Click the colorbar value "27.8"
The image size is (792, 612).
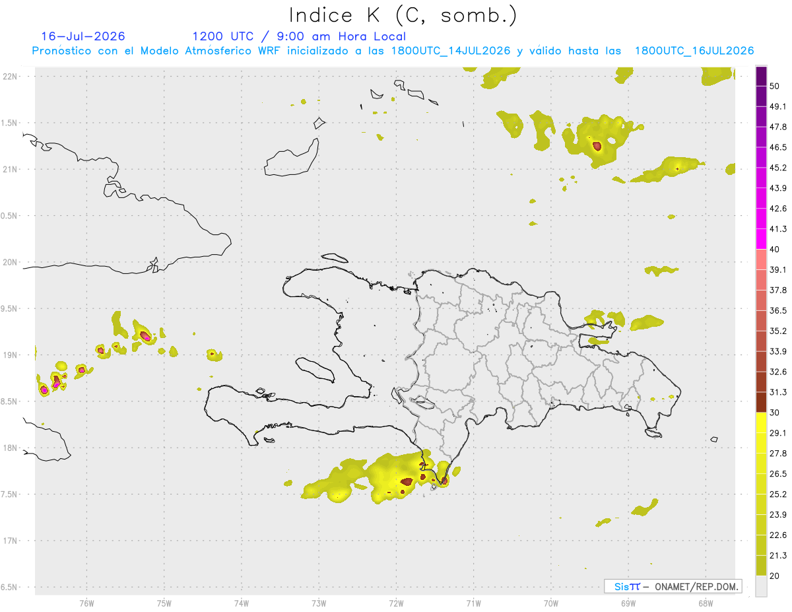coord(778,454)
